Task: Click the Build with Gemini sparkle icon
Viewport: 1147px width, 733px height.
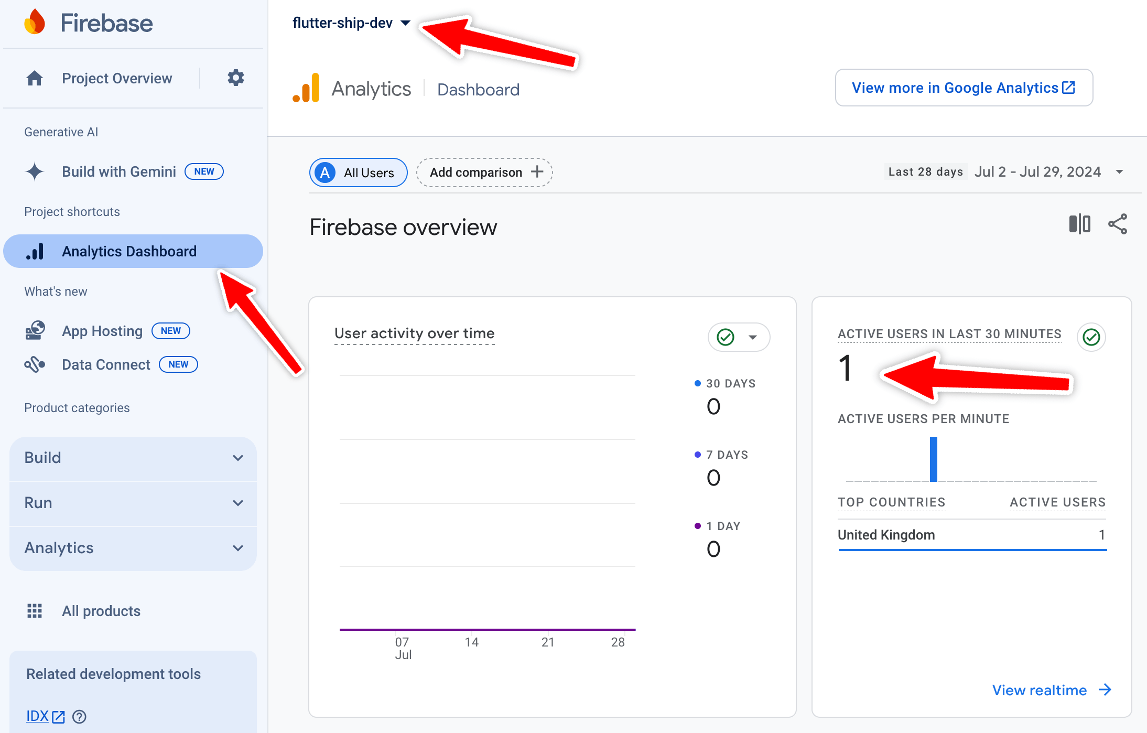Action: click(x=35, y=171)
